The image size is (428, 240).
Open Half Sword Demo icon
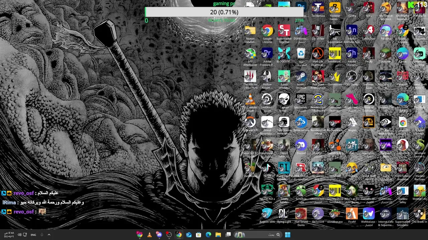[x=301, y=217]
